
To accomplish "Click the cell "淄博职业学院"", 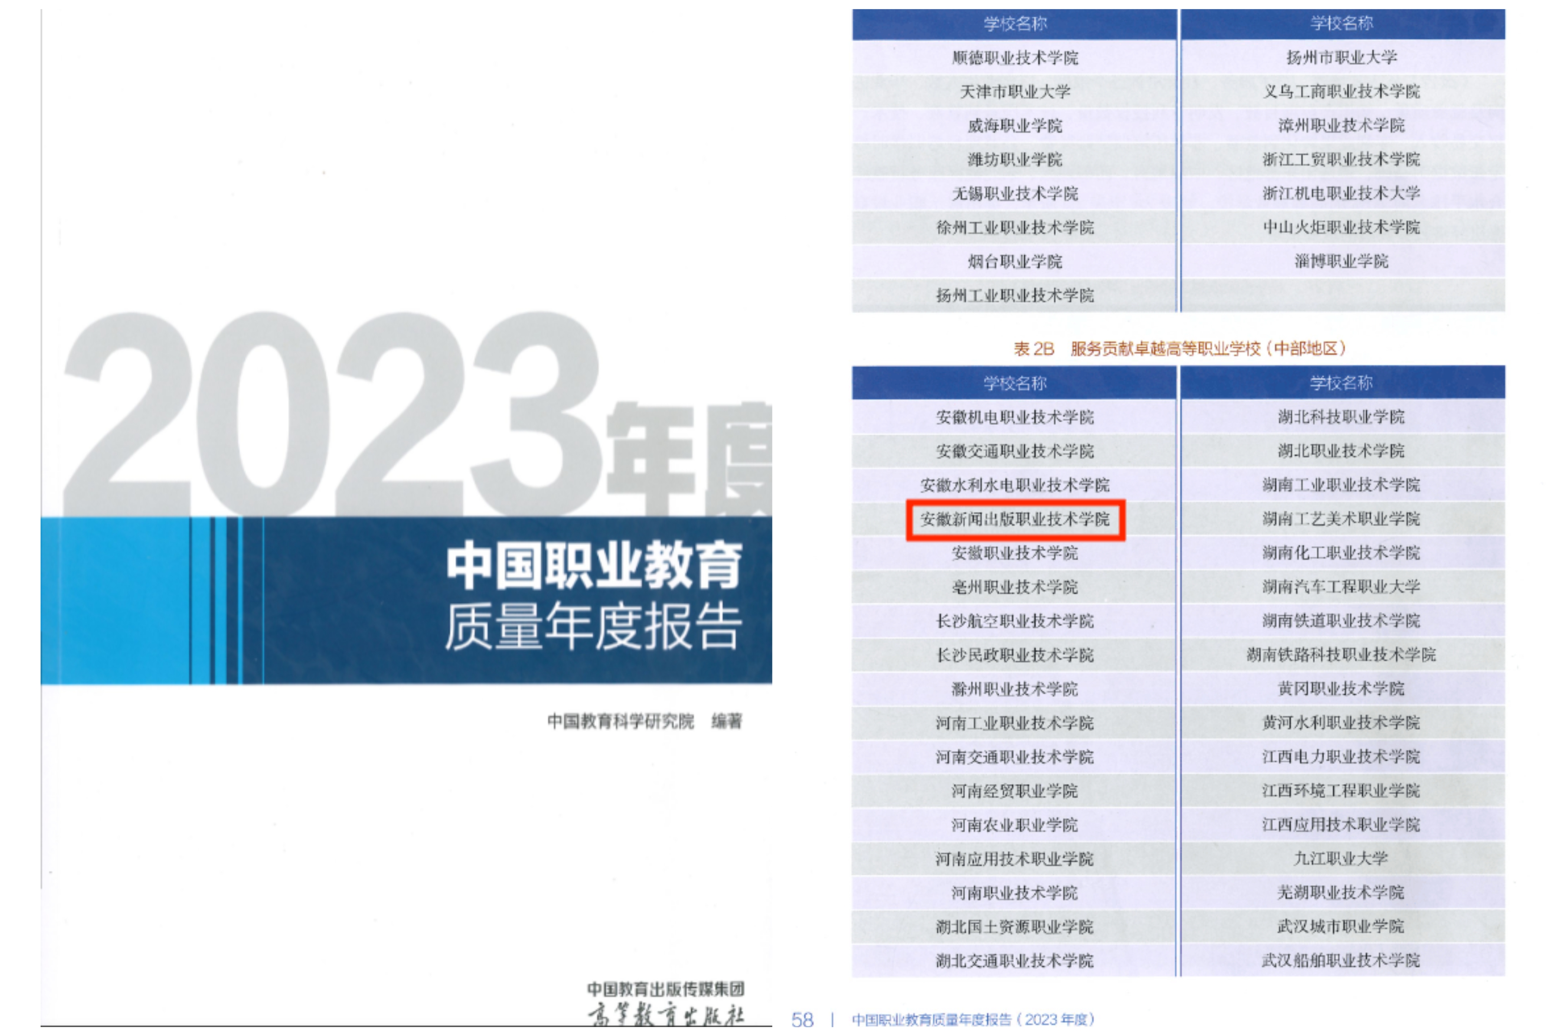I will (1341, 261).
